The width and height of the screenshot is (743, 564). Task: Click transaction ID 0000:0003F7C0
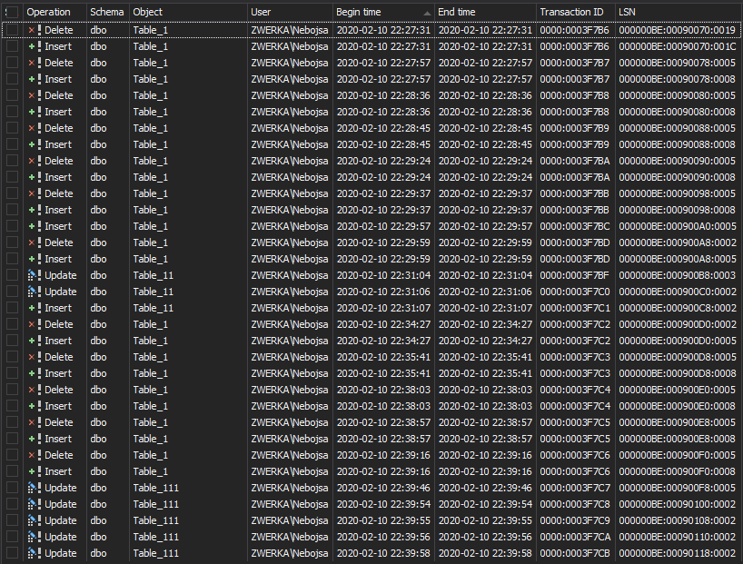click(x=575, y=292)
